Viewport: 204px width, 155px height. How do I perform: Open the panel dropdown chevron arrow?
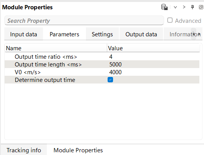175,7
